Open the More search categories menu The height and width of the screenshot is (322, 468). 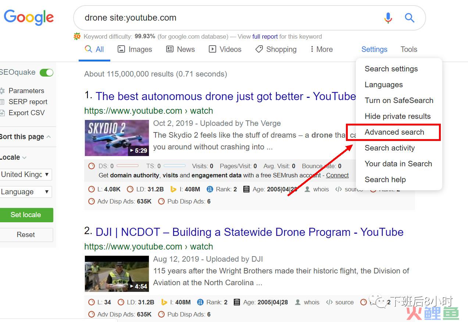[x=321, y=49]
